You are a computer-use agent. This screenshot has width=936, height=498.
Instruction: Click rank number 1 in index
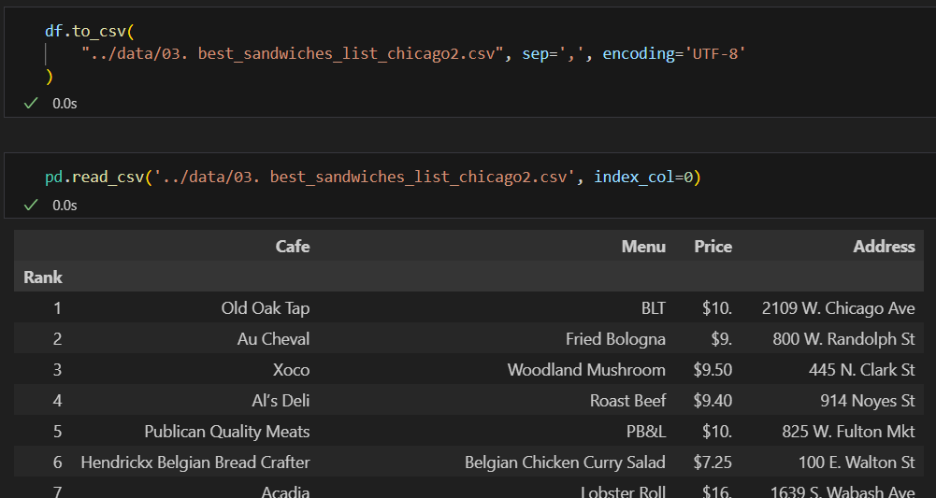[x=57, y=308]
